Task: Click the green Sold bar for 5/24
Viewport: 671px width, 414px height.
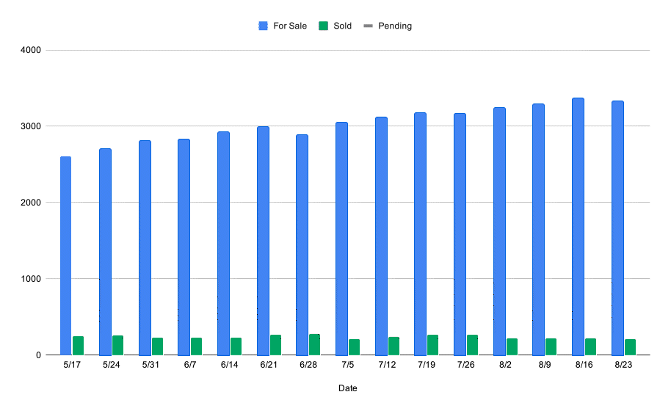Action: tap(117, 346)
